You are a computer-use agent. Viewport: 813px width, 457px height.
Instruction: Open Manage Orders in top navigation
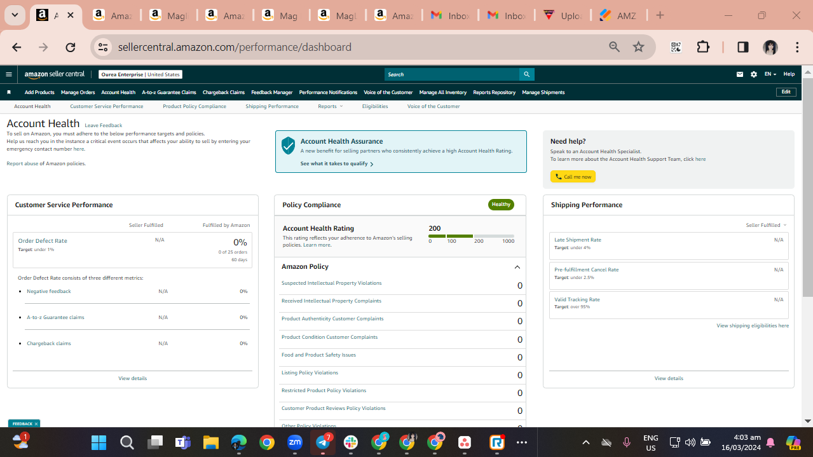point(78,92)
